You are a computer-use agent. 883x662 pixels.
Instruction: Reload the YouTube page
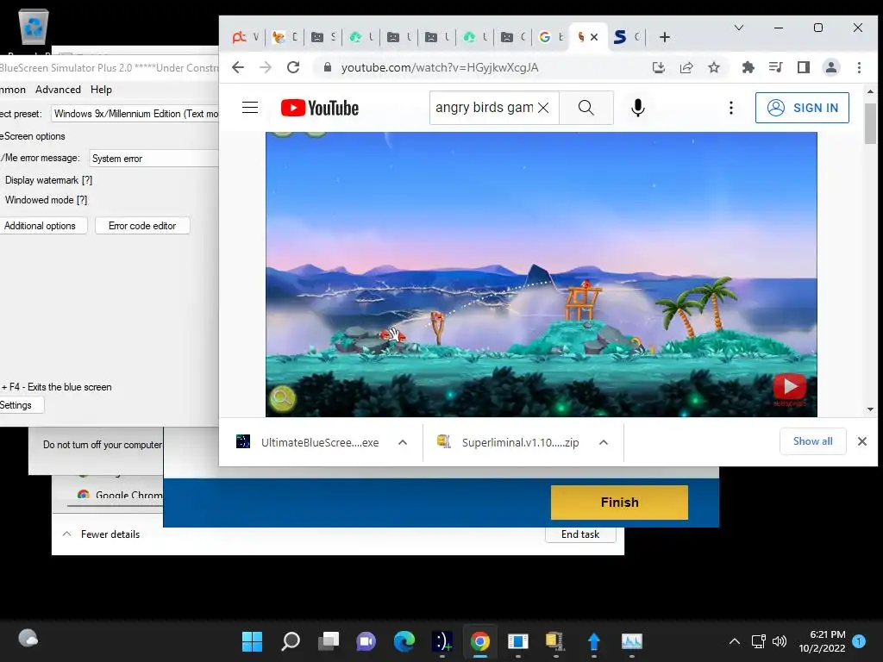(x=293, y=67)
